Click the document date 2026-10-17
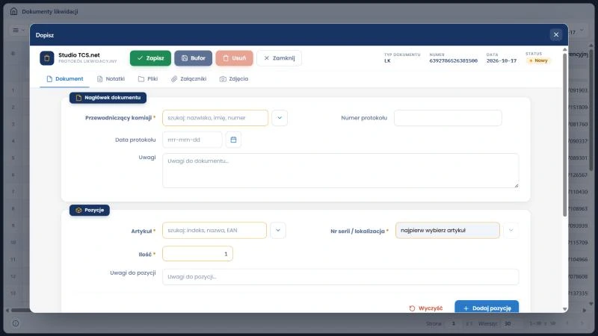Image resolution: width=598 pixels, height=336 pixels. 502,61
